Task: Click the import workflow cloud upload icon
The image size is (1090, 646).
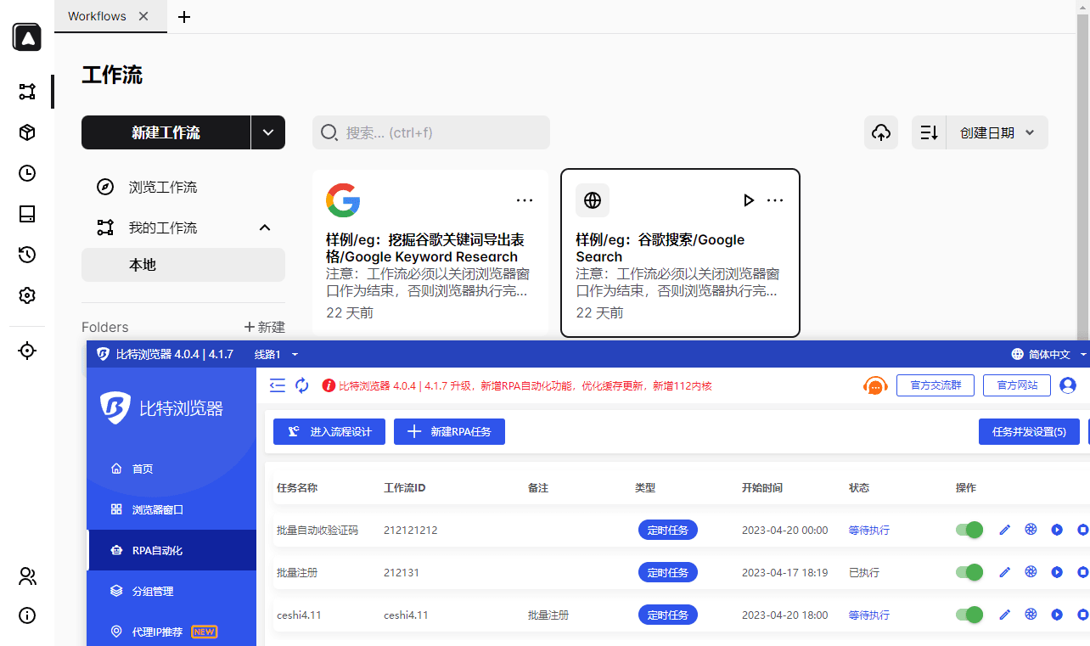Action: 881,132
